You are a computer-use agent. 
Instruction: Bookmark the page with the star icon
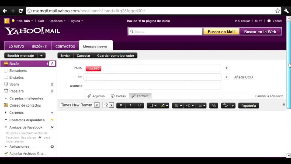(x=278, y=11)
